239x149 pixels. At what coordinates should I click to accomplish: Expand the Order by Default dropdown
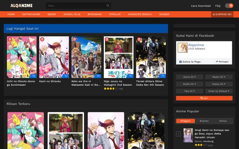tap(219, 91)
